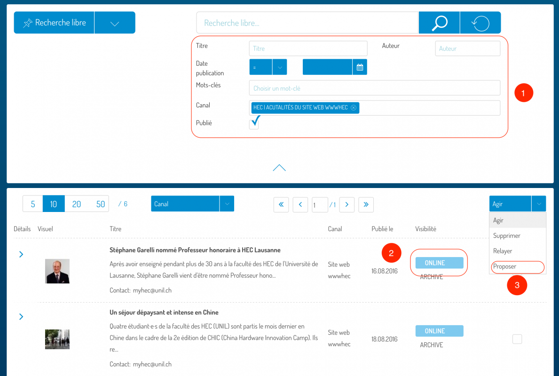Tick the checkbox for the Chine article

517,339
